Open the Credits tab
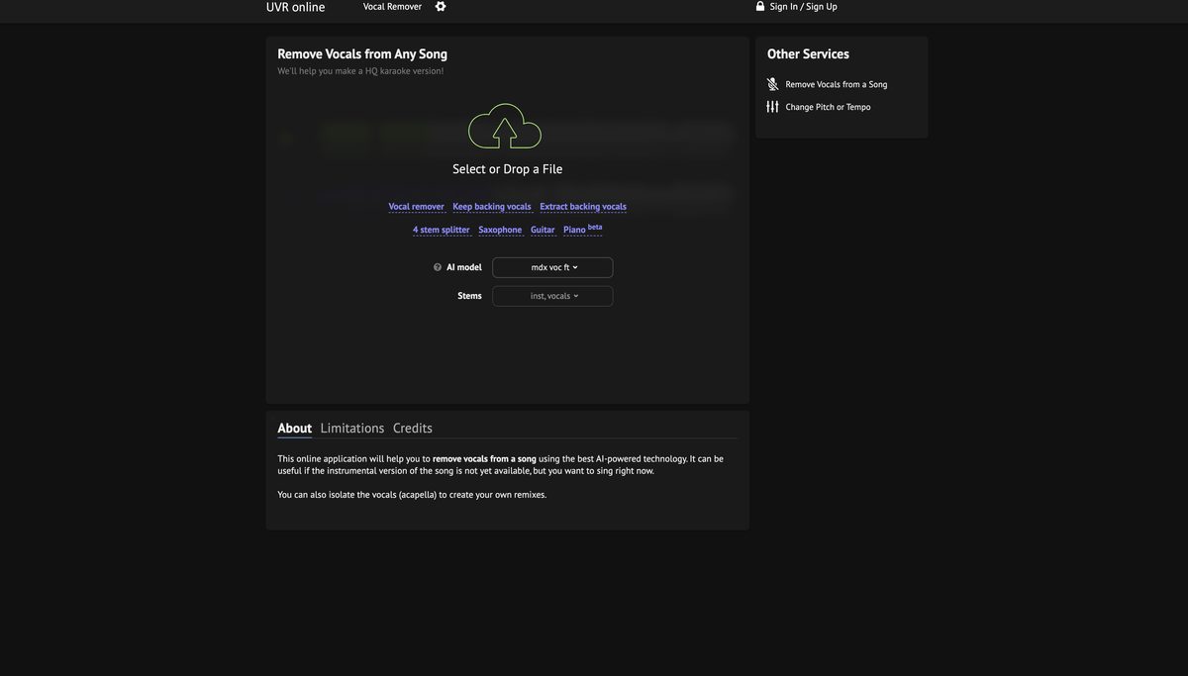Viewport: 1188px width, 676px height. (x=413, y=429)
